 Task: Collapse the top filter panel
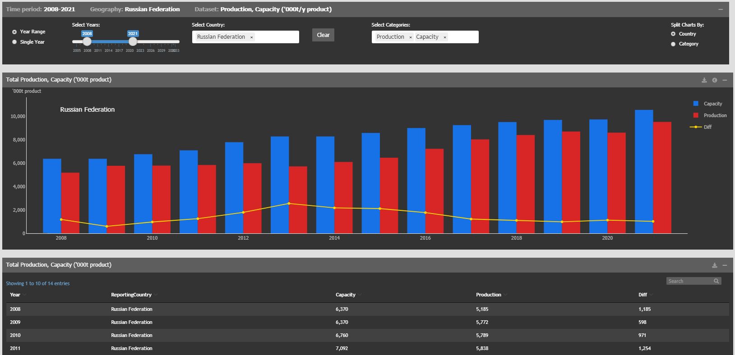click(721, 9)
